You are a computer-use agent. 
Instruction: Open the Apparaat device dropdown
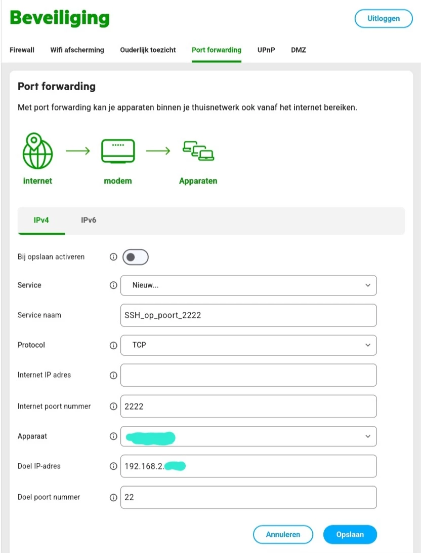point(248,436)
